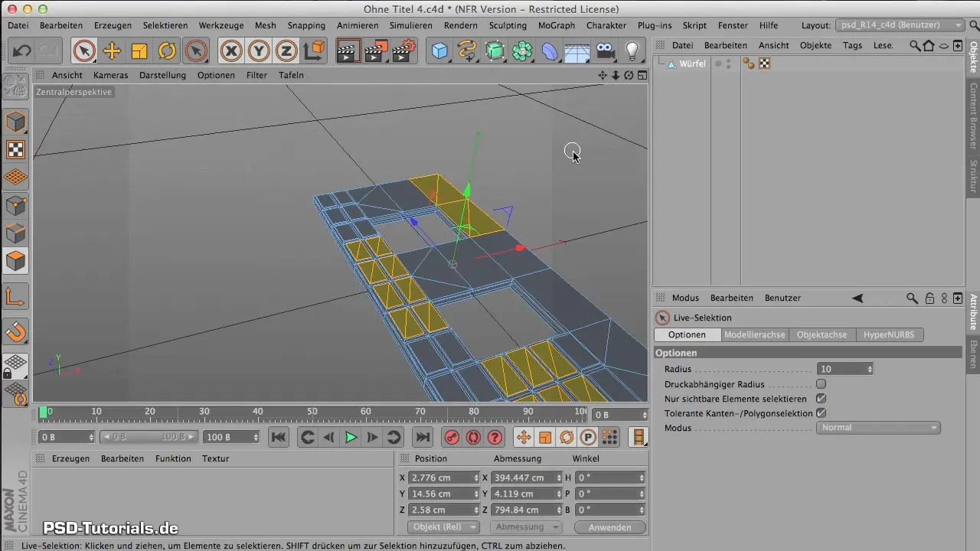Toggle Y axis lock

tap(259, 51)
